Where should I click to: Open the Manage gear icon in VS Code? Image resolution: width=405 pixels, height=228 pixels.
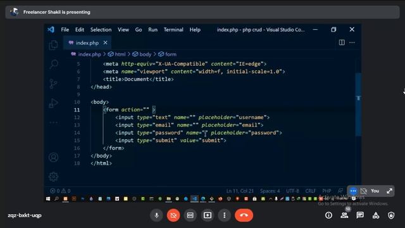point(53,177)
